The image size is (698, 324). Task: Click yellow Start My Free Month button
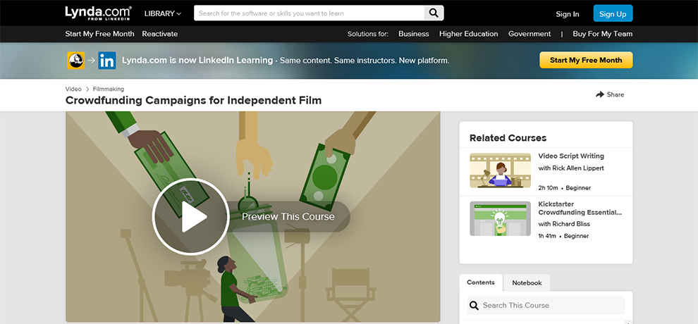click(586, 60)
